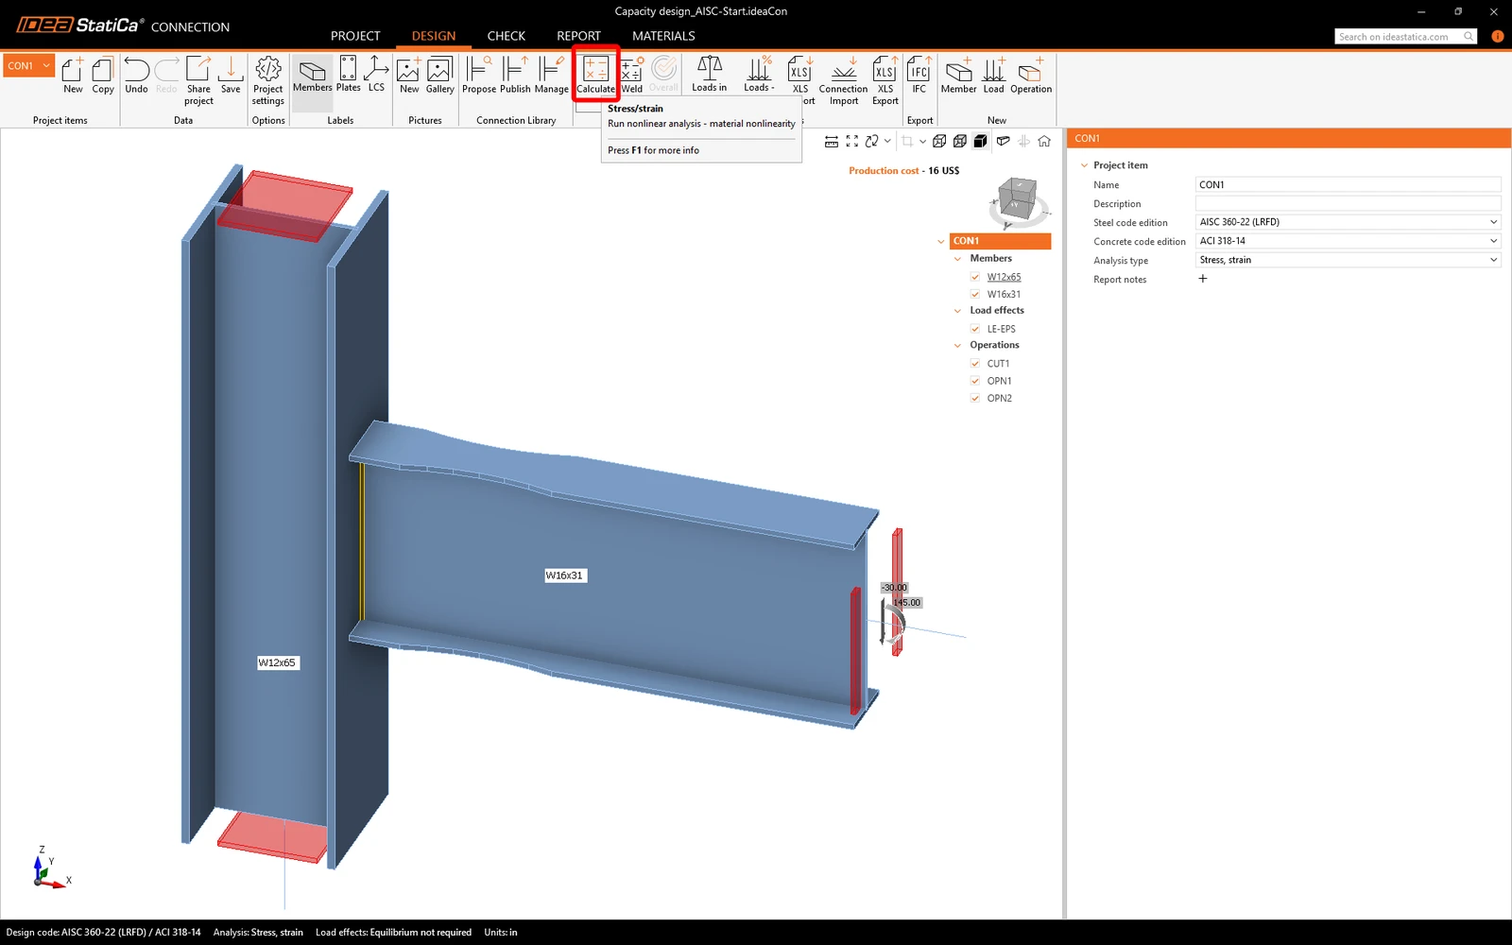Toggle the OPN1 operation checkbox
Screen dimensions: 1512x945
pyautogui.click(x=975, y=381)
